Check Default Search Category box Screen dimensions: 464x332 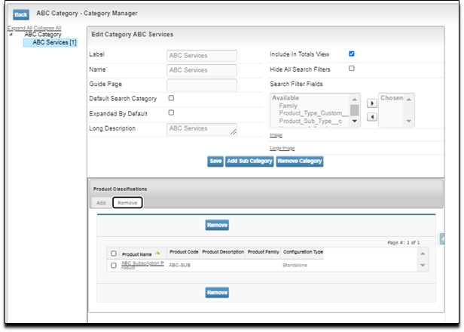pos(171,98)
